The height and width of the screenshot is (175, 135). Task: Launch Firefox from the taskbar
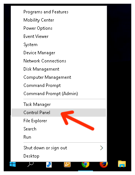click(x=104, y=165)
